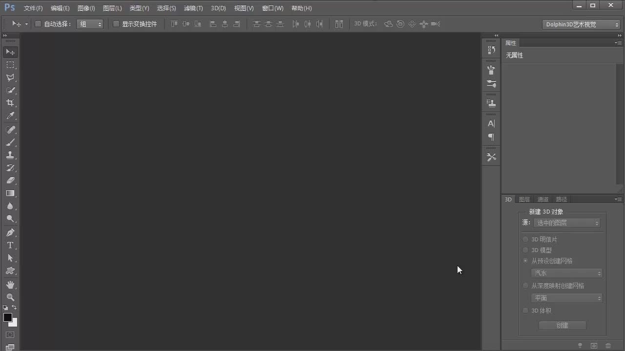The height and width of the screenshot is (351, 625).
Task: Select the Quick Selection tool
Action: pyautogui.click(x=10, y=90)
